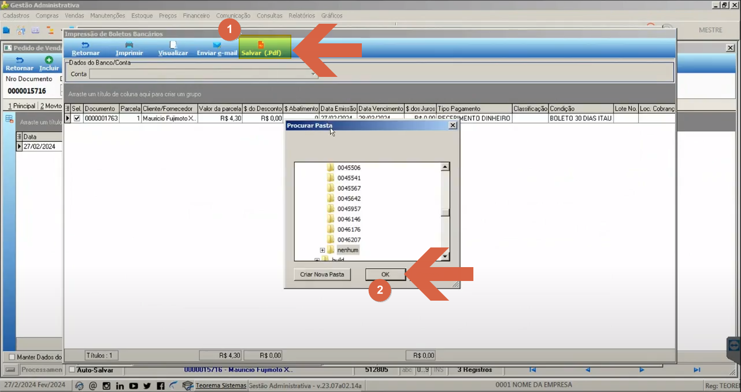
Task: Go to next record arrow
Action: [x=642, y=369]
